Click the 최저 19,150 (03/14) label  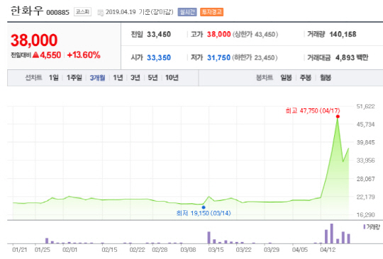tap(204, 213)
